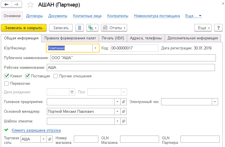Viewport: 225px width, 147px height.
Task: Enable the Перевозчик checkbox
Action: tap(7, 84)
